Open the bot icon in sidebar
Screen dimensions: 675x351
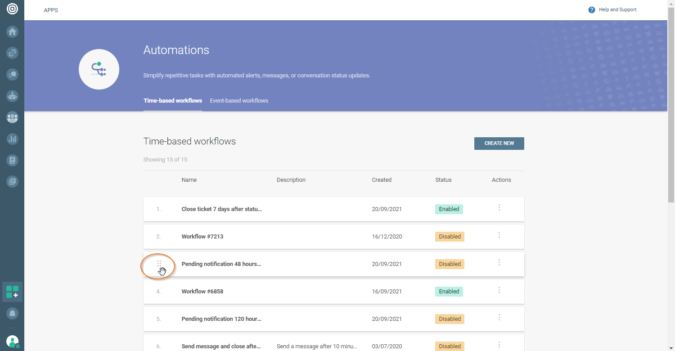click(12, 96)
